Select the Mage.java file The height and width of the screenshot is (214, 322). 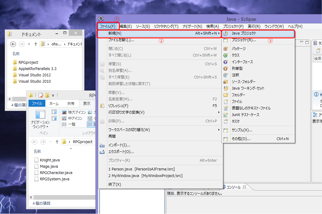coord(49,167)
